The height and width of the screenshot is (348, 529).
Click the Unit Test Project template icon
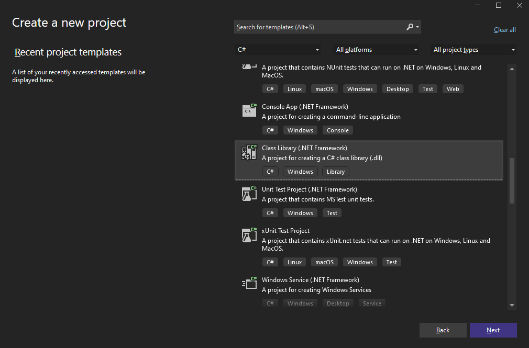pos(249,194)
